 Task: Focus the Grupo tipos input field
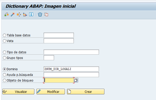tap(49, 58)
